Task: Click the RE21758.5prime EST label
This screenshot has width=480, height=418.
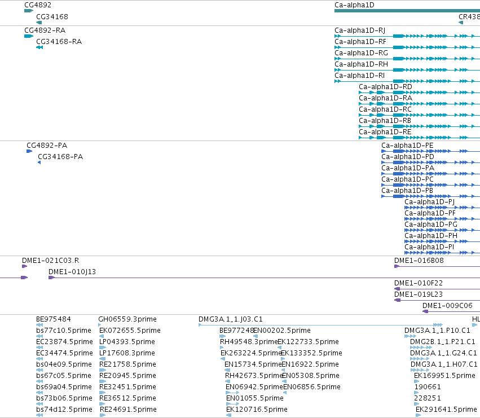Action: (127, 364)
